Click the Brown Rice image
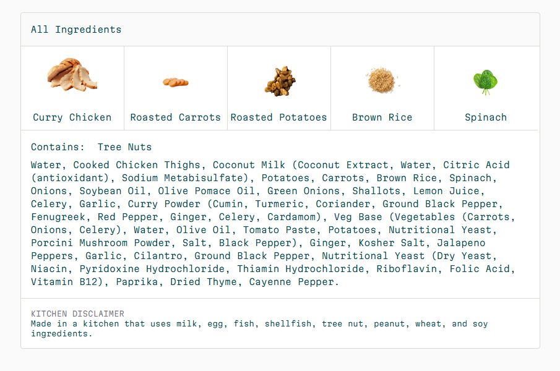The width and height of the screenshot is (560, 371). pyautogui.click(x=382, y=80)
